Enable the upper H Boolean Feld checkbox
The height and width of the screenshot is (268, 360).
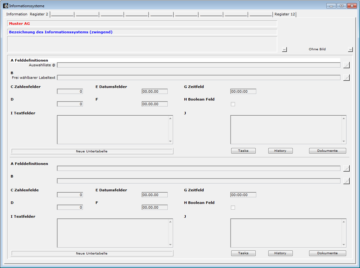click(x=233, y=104)
